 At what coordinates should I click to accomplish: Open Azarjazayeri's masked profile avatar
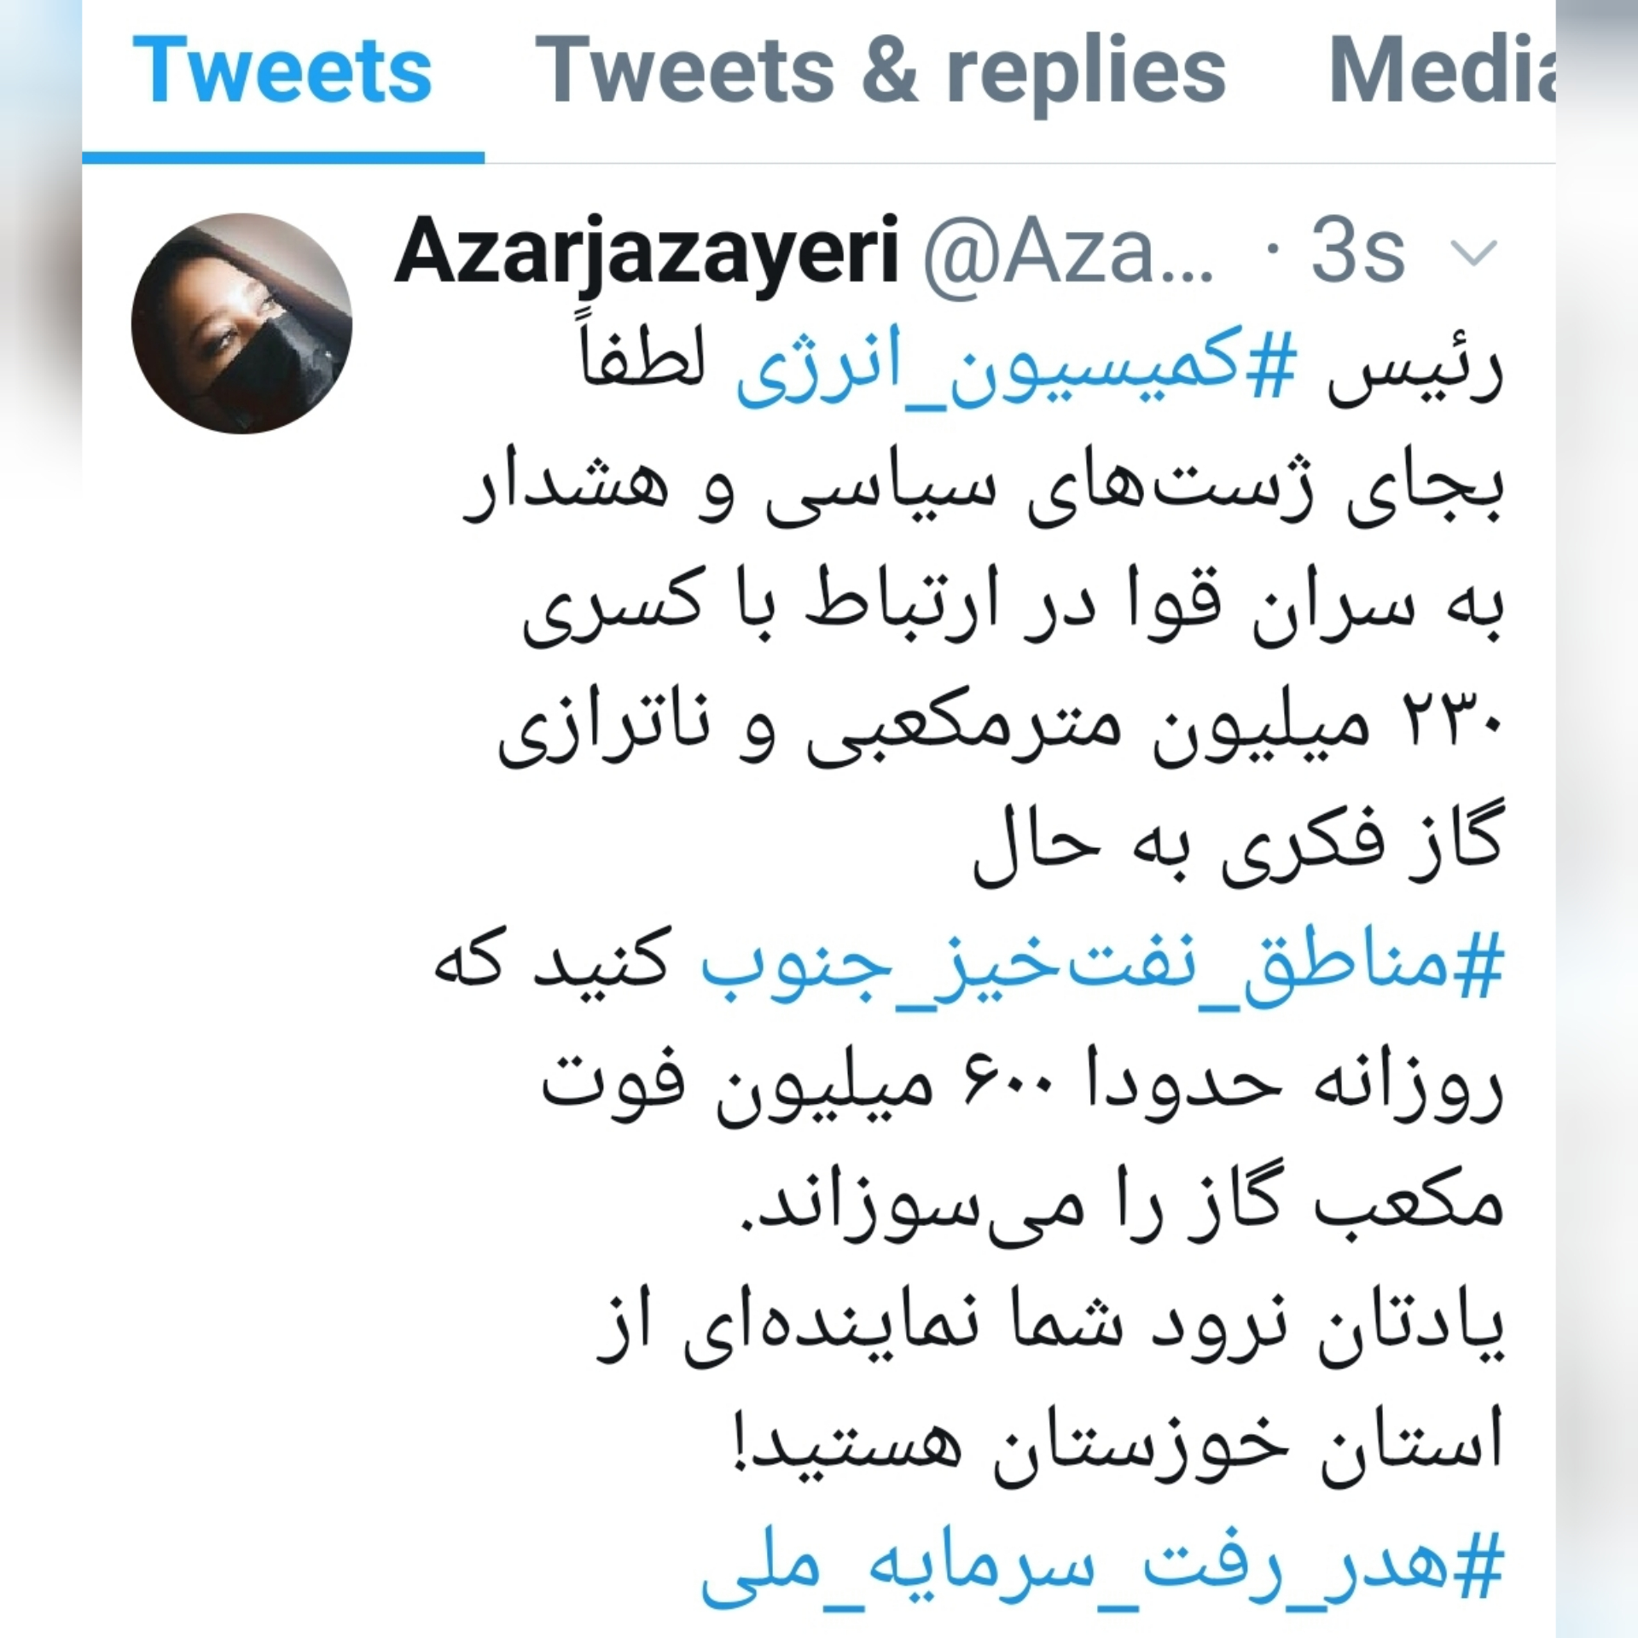[x=241, y=323]
